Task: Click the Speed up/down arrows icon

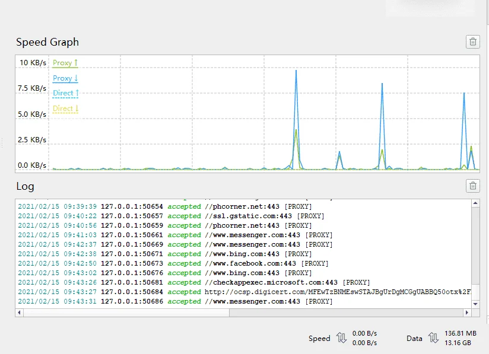Action: point(341,338)
